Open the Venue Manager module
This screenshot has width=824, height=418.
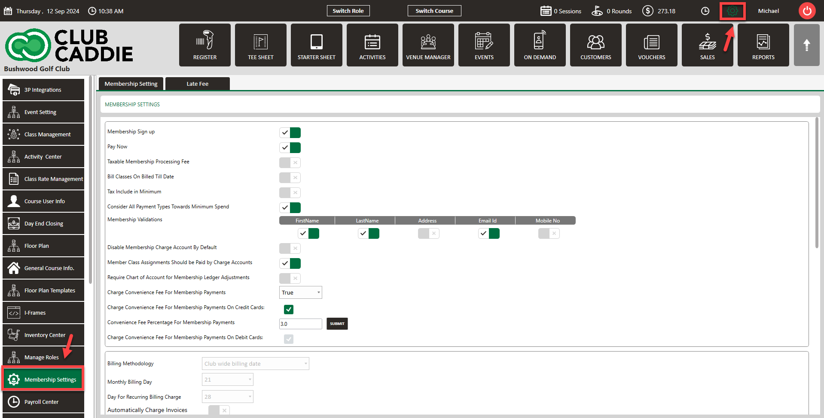(428, 45)
